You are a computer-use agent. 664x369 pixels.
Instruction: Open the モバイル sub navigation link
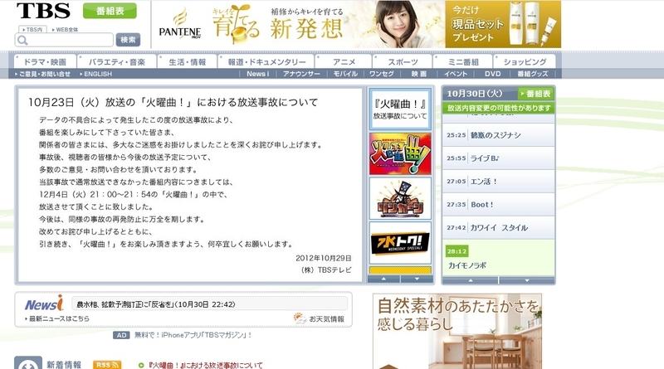[x=345, y=74]
